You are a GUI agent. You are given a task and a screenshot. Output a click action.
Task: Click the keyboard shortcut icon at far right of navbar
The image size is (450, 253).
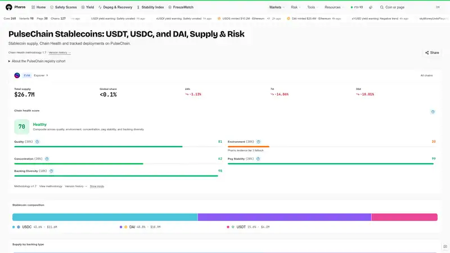[x=438, y=7]
